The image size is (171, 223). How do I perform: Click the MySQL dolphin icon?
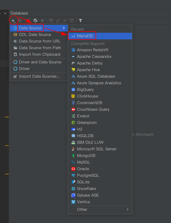(x=73, y=162)
